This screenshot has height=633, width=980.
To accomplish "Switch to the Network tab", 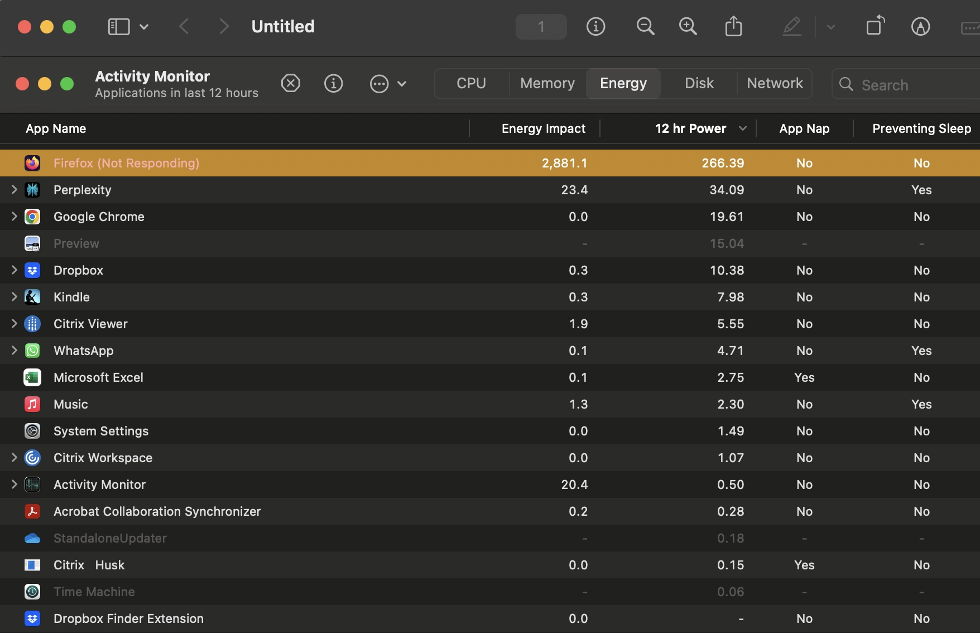I will (775, 83).
